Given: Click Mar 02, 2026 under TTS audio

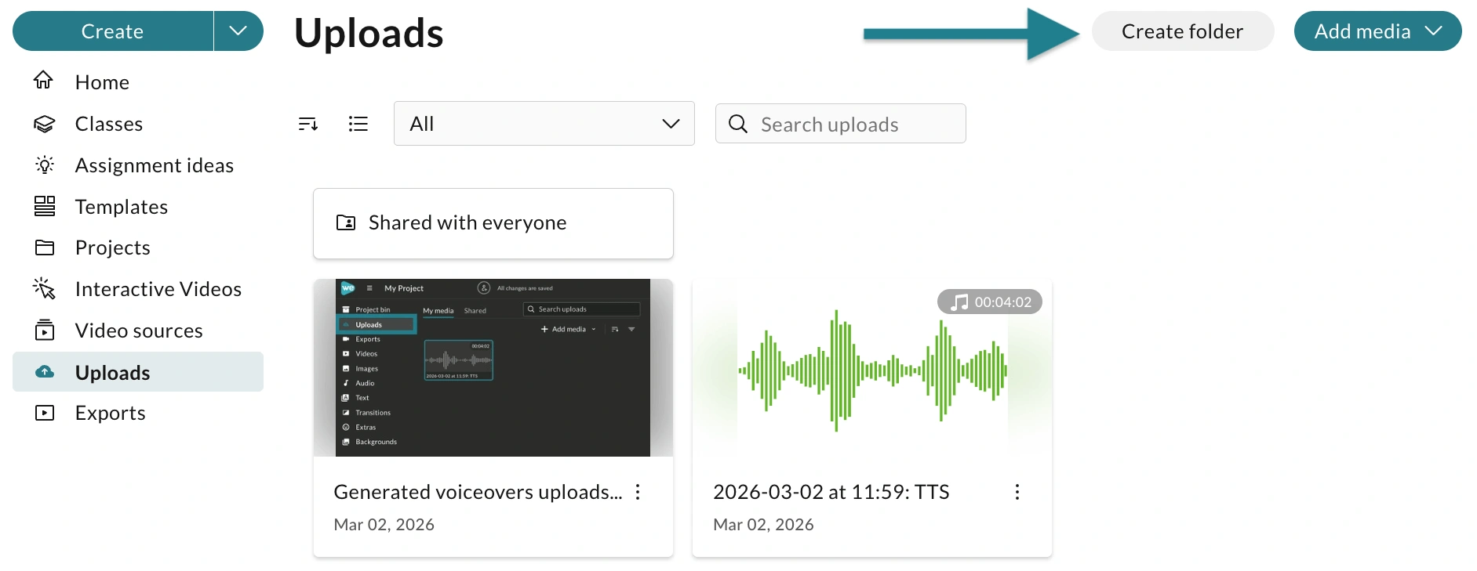Looking at the screenshot, I should pos(763,525).
